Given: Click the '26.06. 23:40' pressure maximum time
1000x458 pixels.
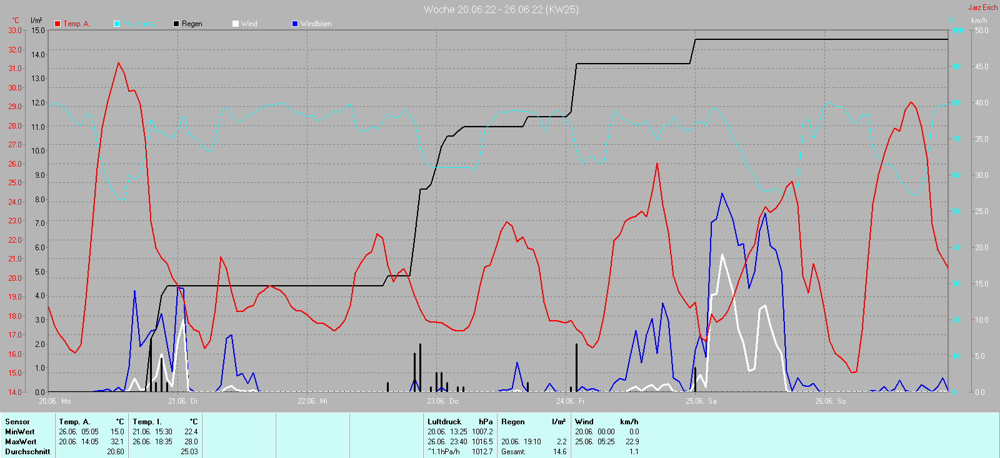Looking at the screenshot, I should 447,442.
